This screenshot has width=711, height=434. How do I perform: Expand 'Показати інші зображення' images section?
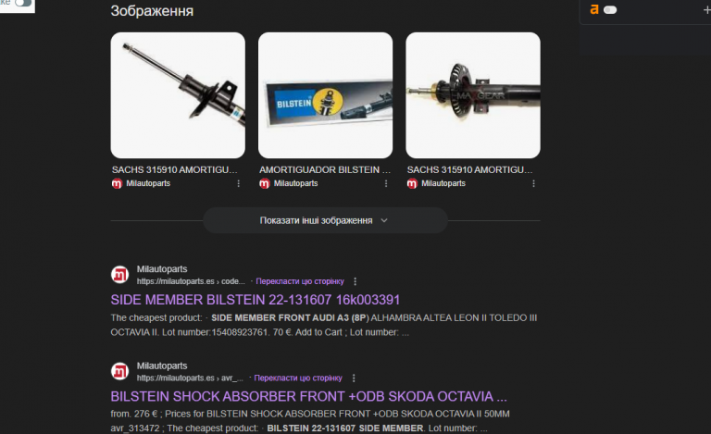pyautogui.click(x=325, y=220)
